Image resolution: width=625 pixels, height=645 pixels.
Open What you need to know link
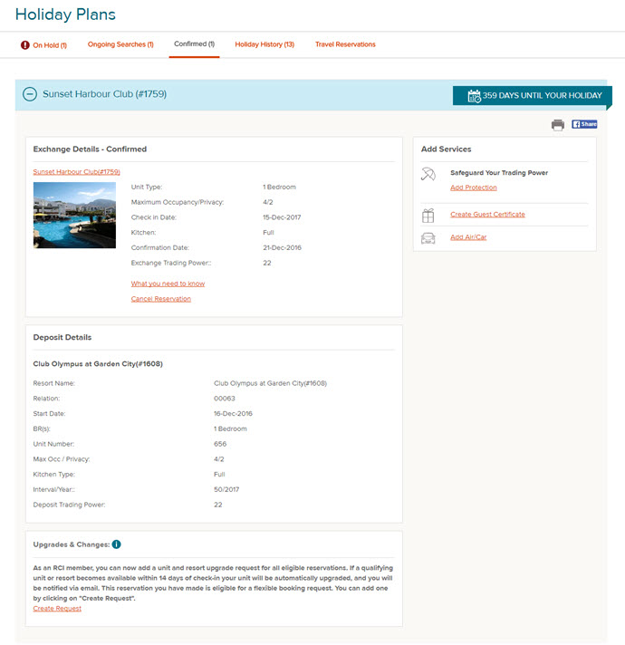168,284
